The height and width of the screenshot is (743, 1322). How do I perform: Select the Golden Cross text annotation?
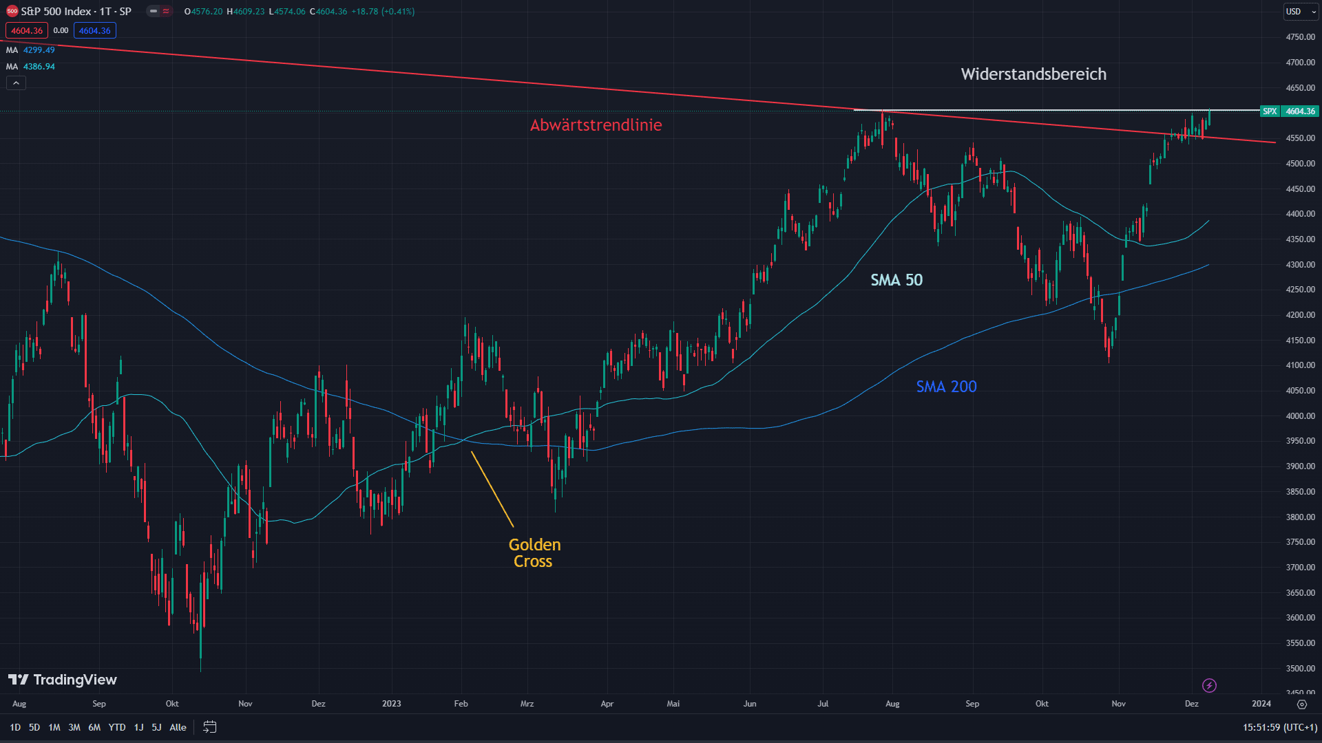[534, 553]
